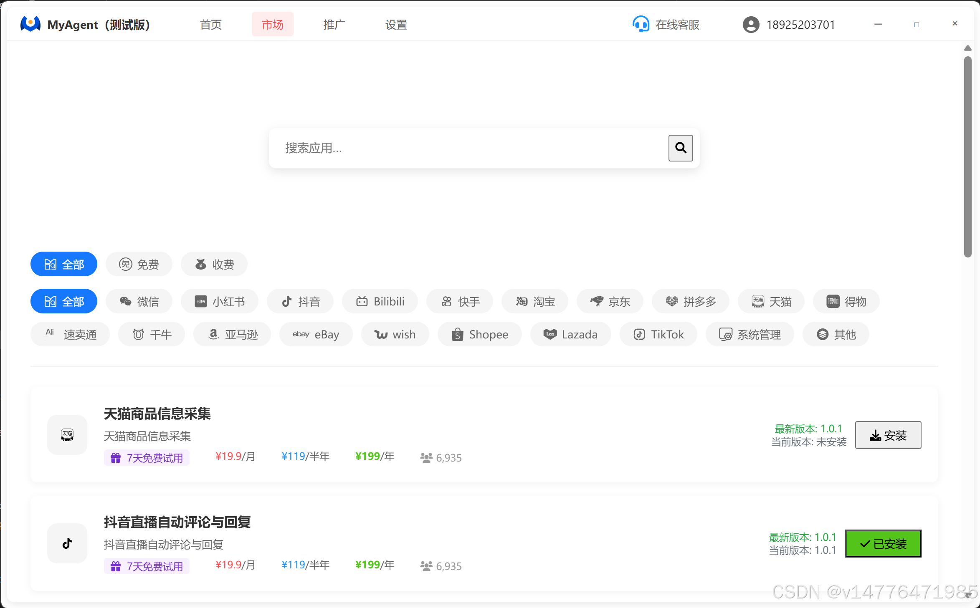Click the 在线客服 link text
Screen dimensions: 980x608
[x=678, y=25]
